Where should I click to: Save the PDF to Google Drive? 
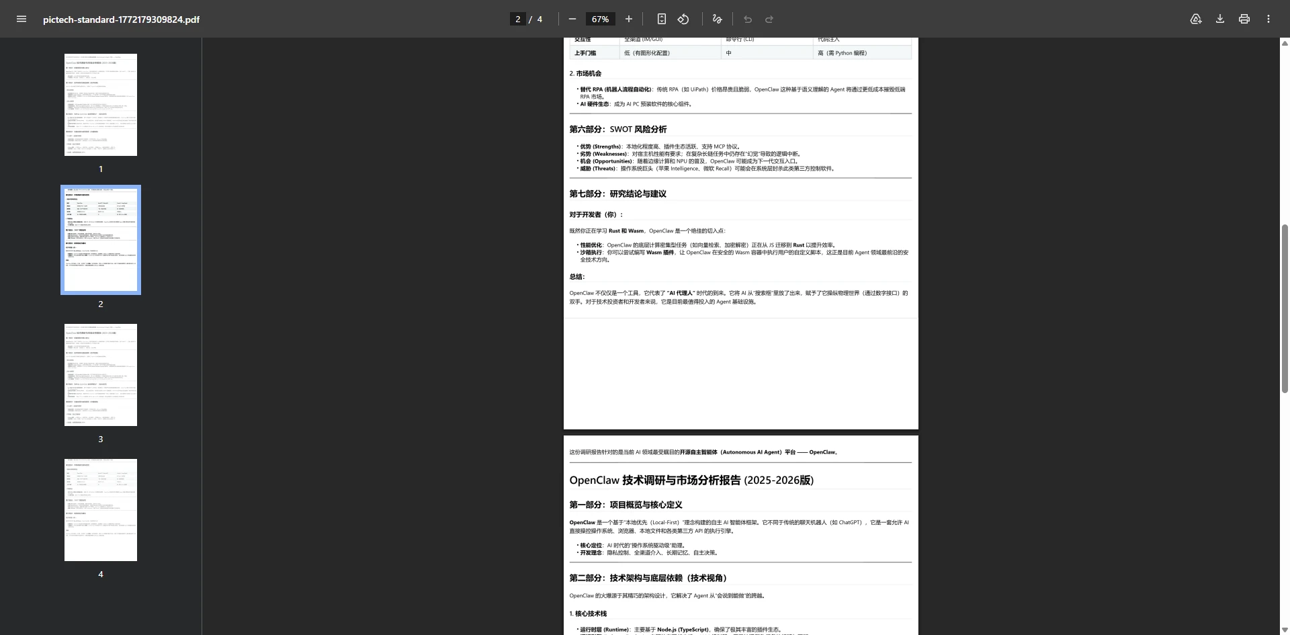[1196, 19]
